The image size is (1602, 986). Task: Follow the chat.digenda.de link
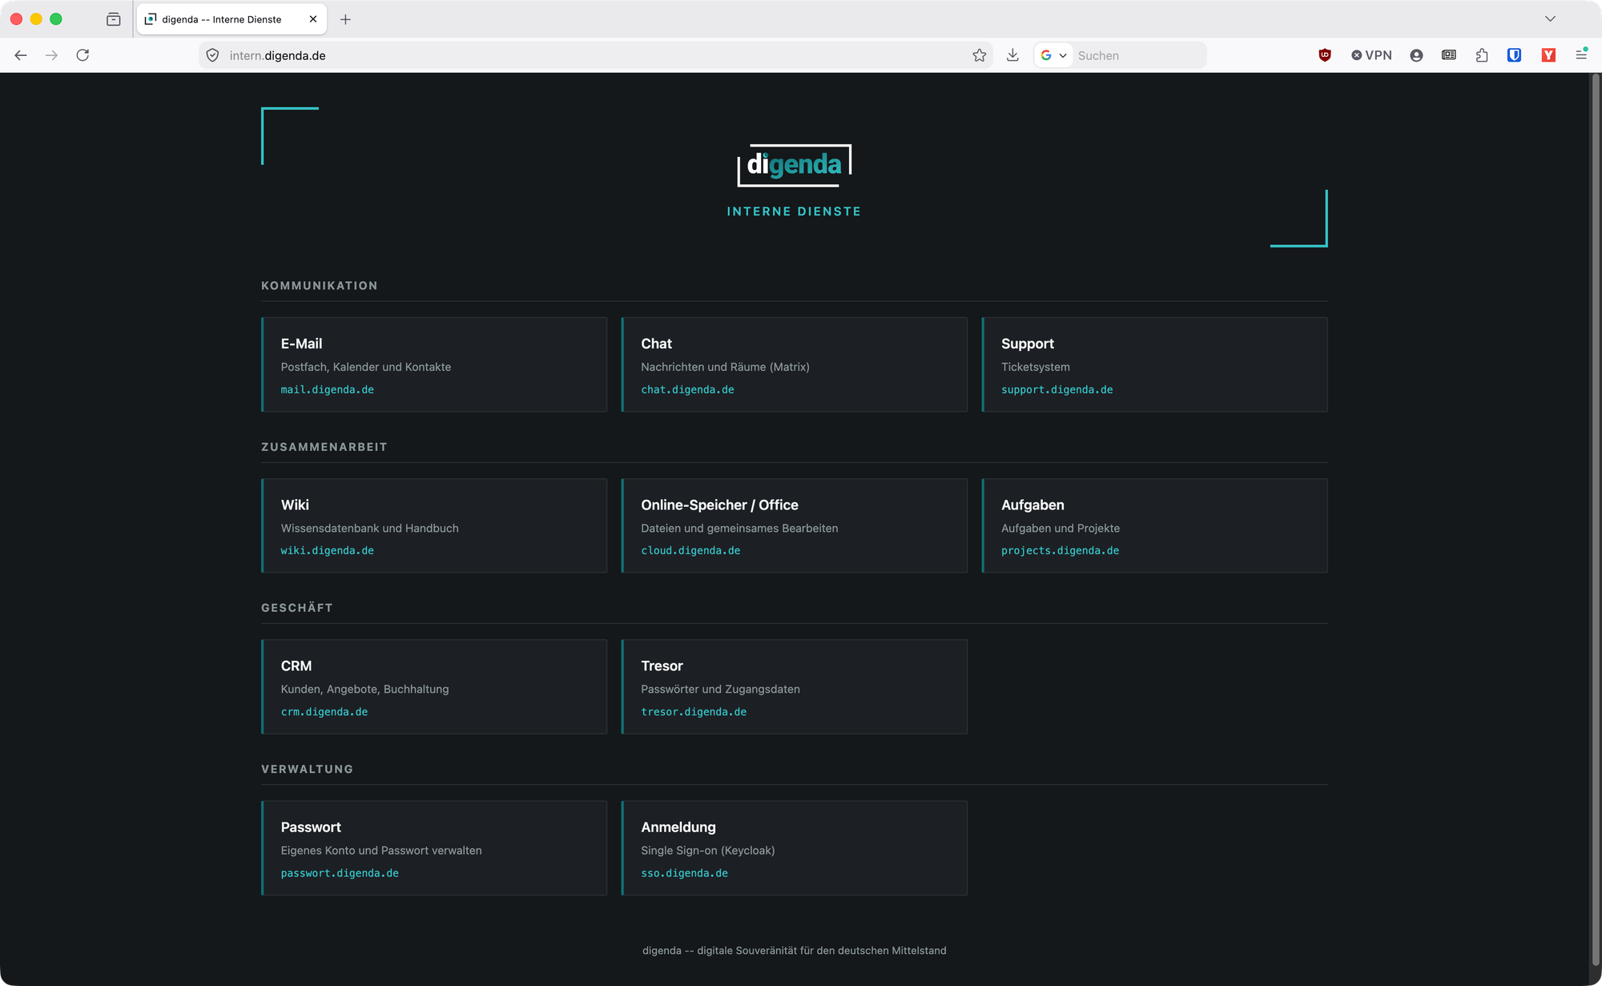coord(687,390)
